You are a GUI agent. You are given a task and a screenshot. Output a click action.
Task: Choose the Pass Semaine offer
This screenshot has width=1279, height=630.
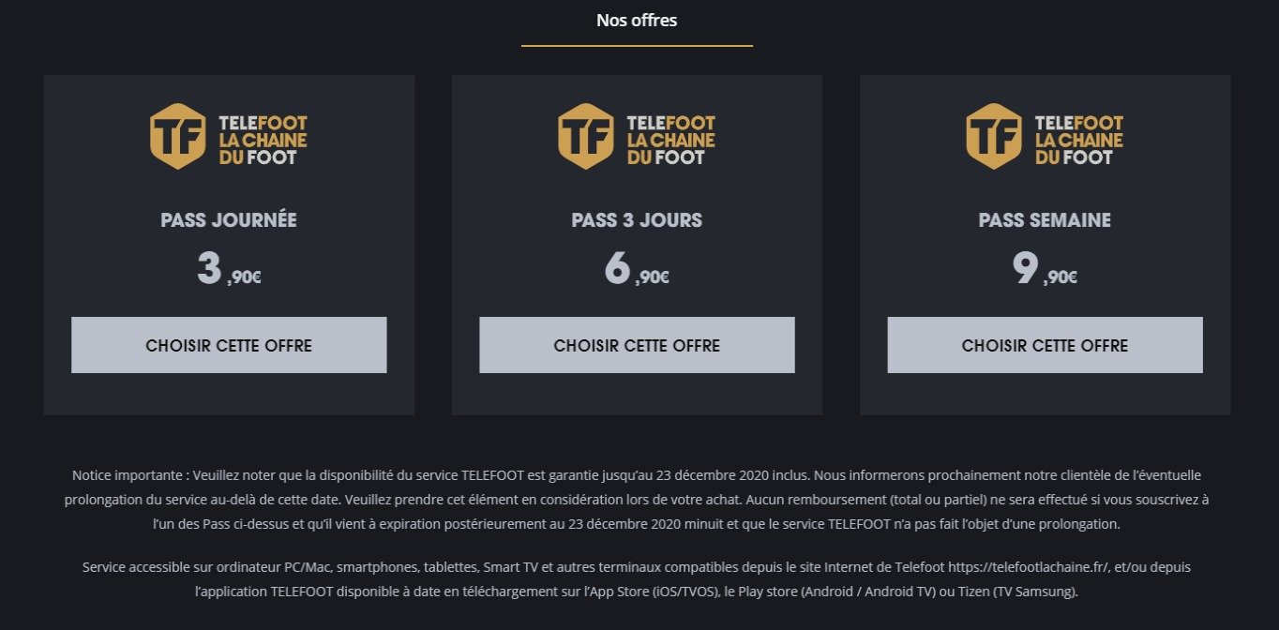1045,344
